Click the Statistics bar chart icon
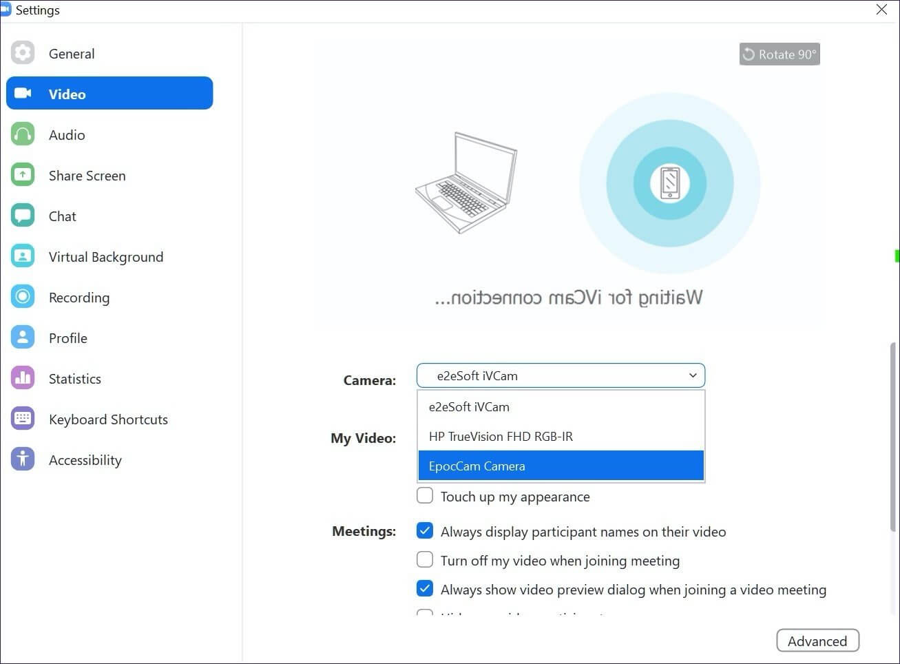The image size is (900, 664). tap(23, 378)
